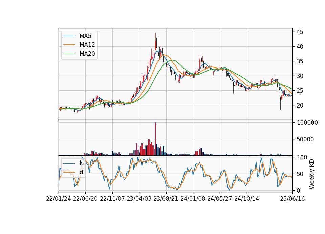Click the MA5 legend label
This screenshot has height=234, width=325.
[85, 36]
